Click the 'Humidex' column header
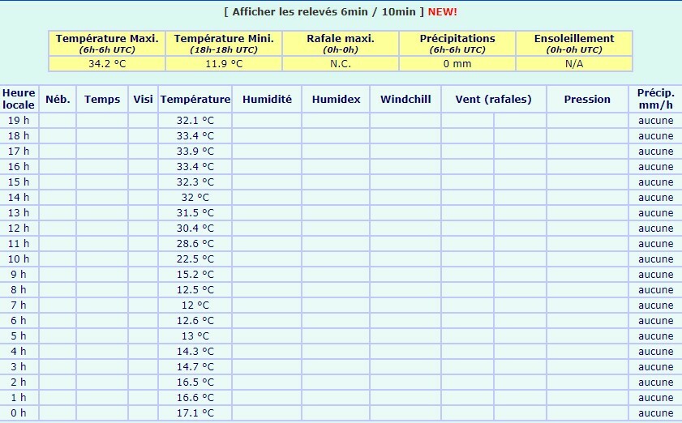This screenshot has width=682, height=423. [x=336, y=99]
